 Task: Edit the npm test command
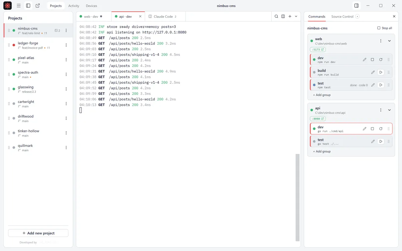pos(373,85)
